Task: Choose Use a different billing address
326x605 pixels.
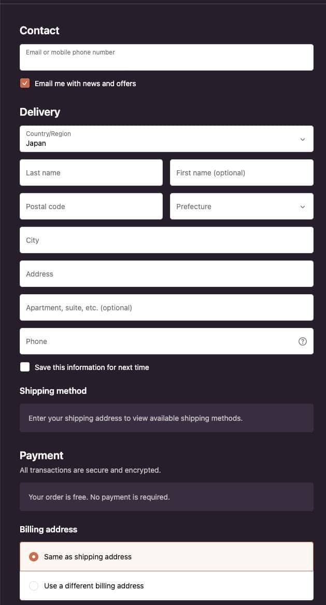Action: [x=34, y=586]
